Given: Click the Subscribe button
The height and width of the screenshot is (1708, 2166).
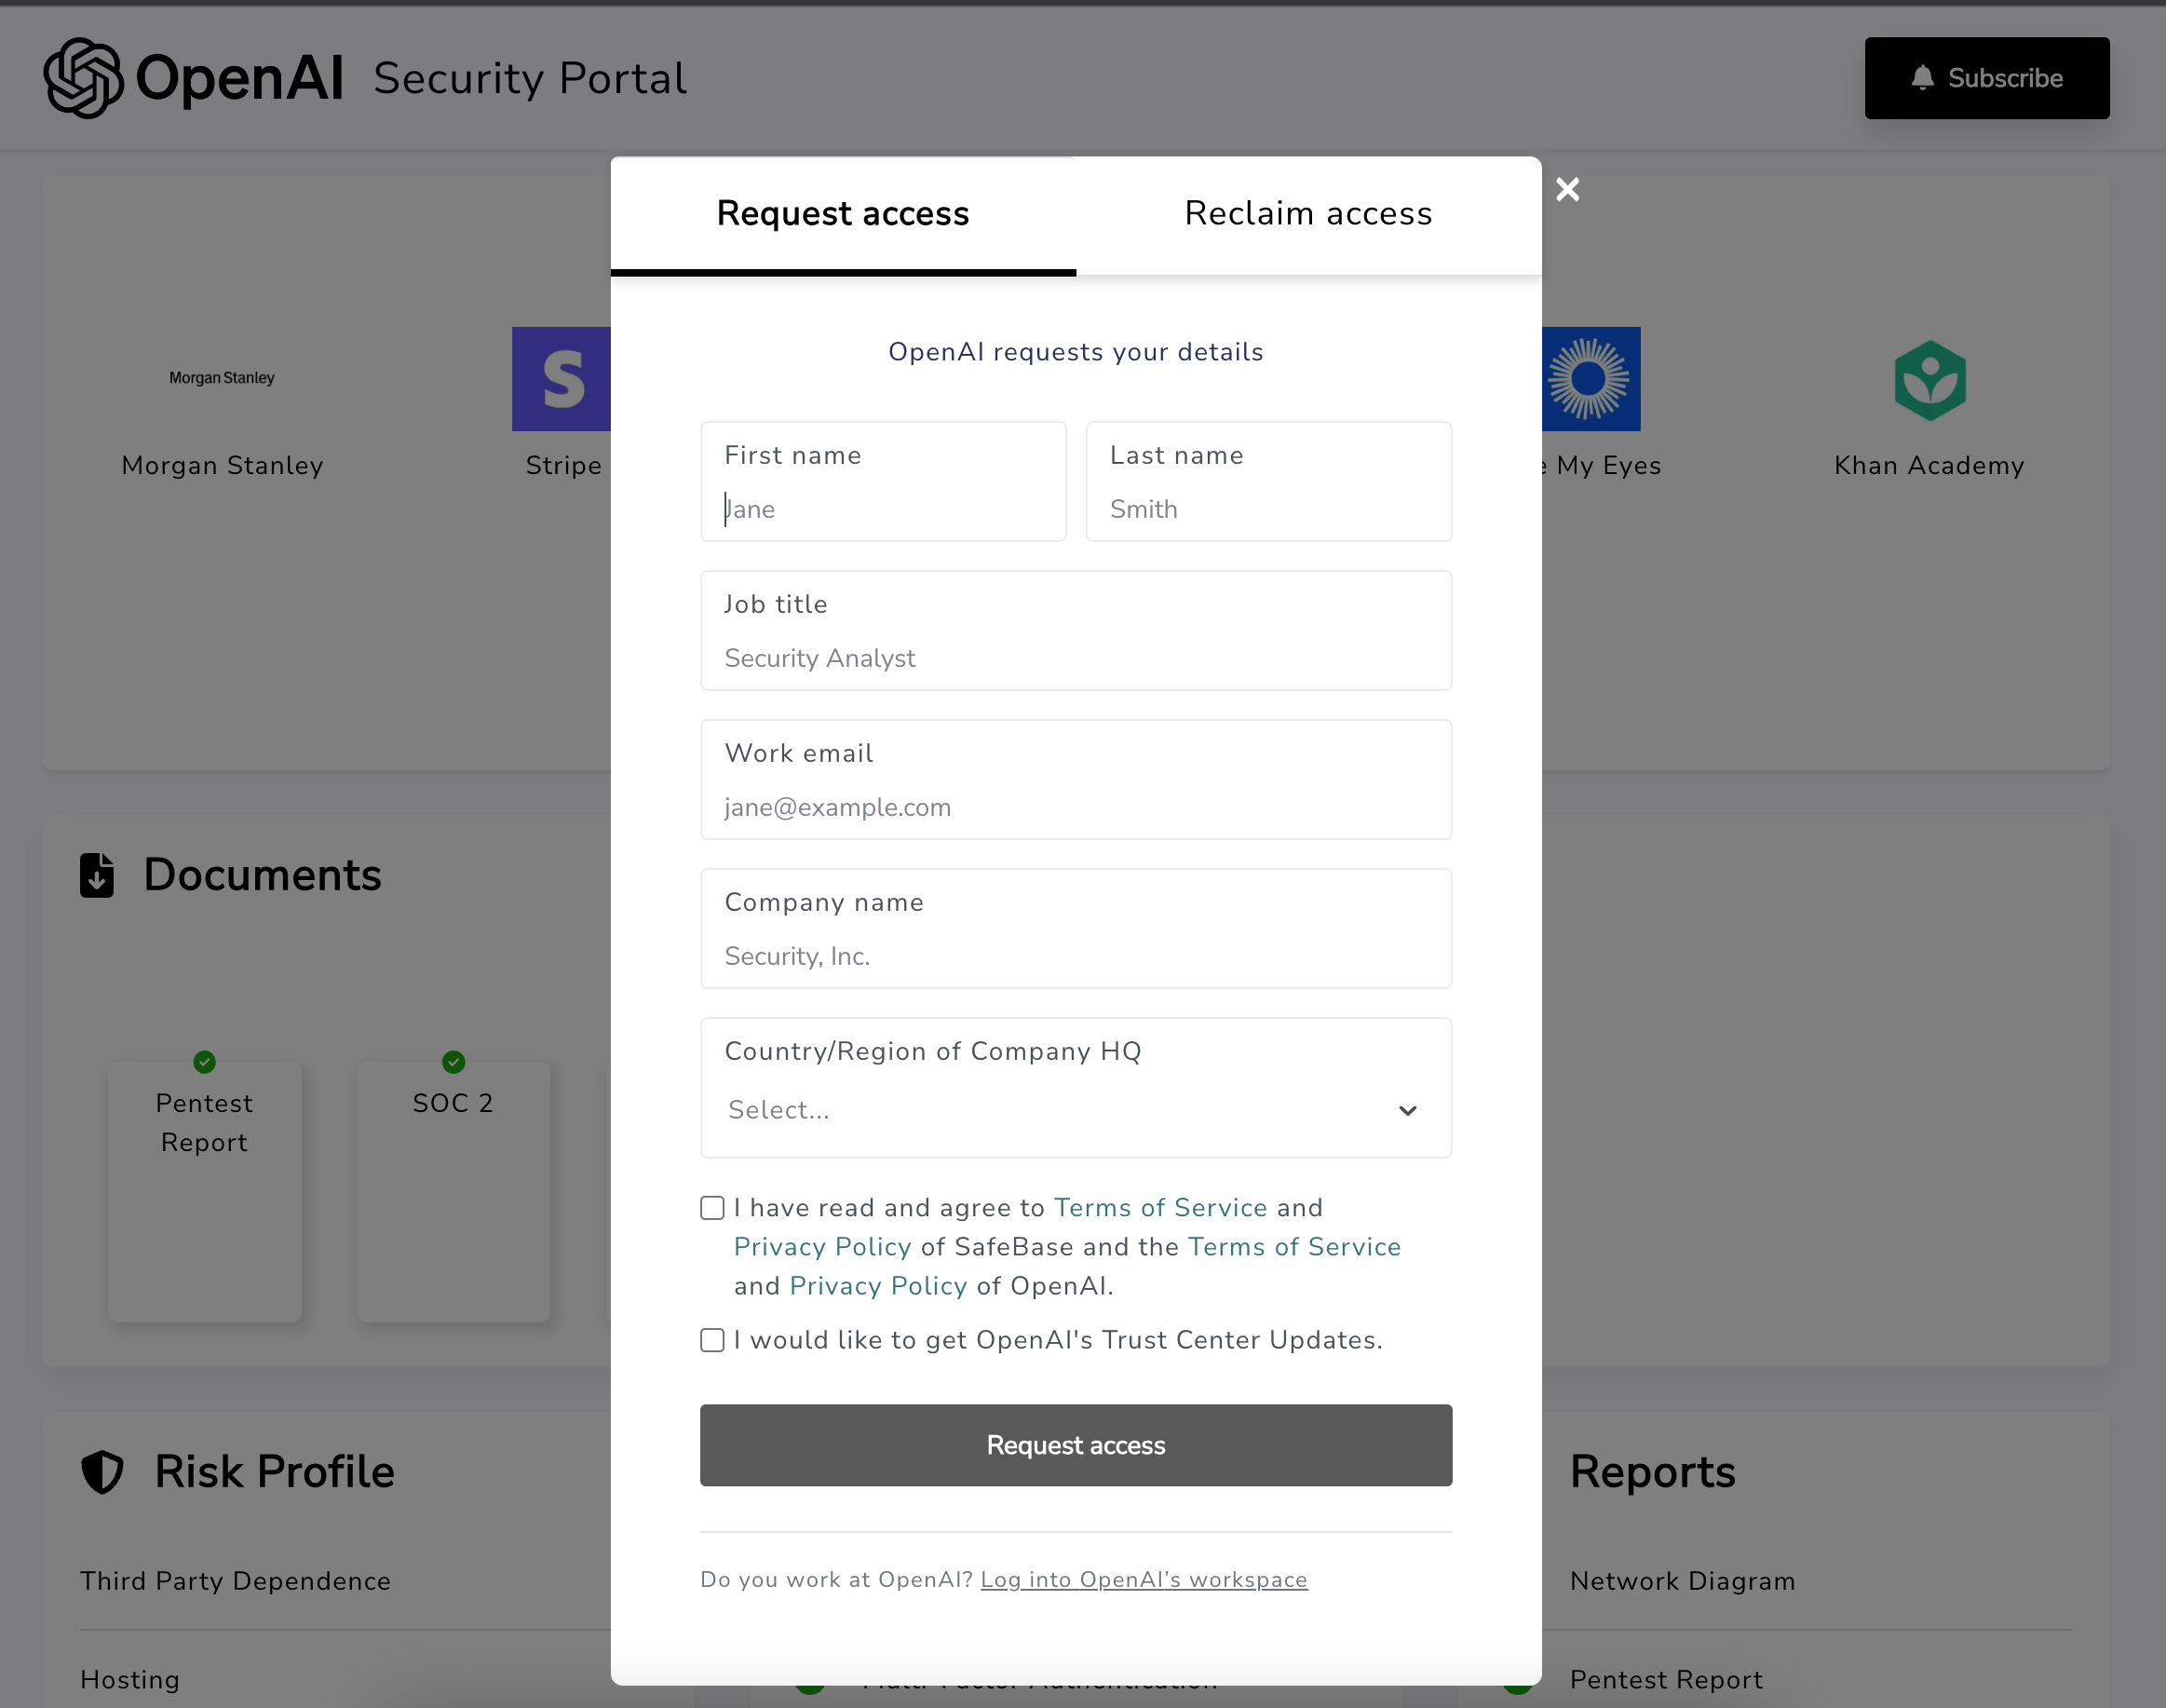Looking at the screenshot, I should coord(1986,78).
